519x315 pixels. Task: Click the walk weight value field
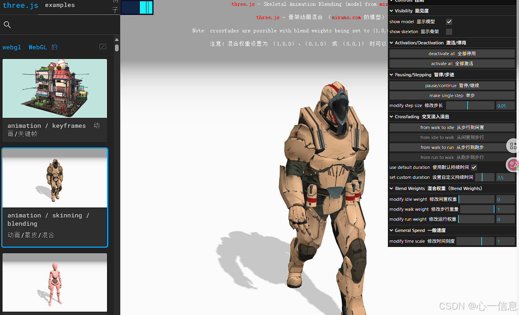tap(505, 209)
